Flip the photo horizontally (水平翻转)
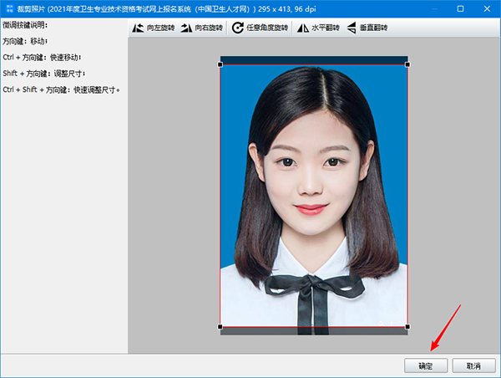 click(x=303, y=28)
